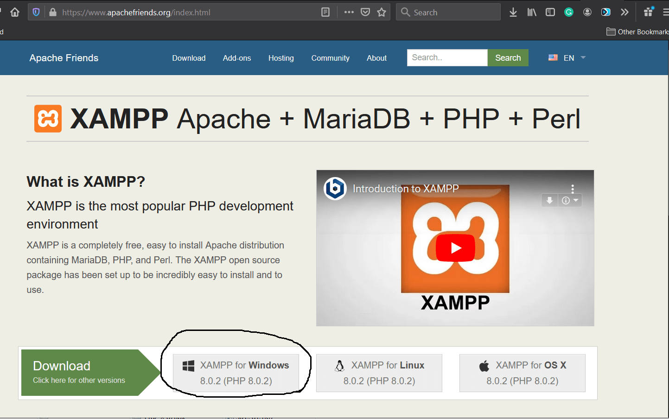The width and height of the screenshot is (669, 419).
Task: Save page to Pocket icon
Action: (365, 12)
